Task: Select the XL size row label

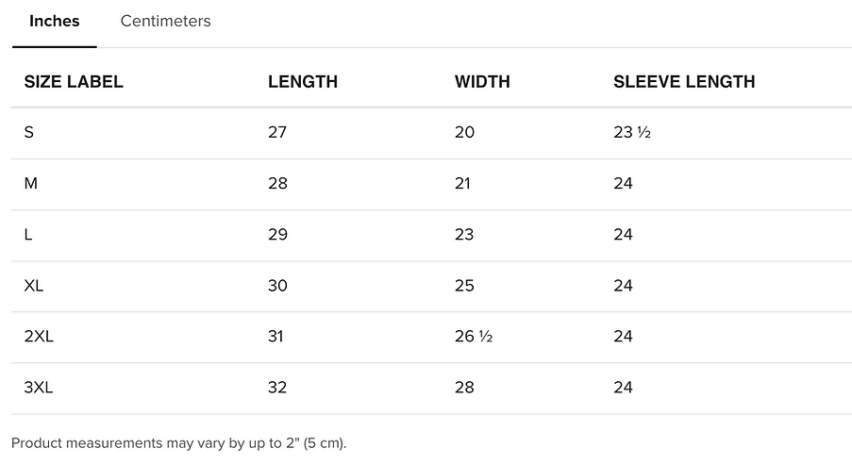Action: [x=33, y=285]
